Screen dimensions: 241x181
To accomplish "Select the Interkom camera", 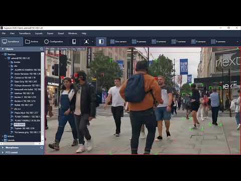I will [x=22, y=94].
